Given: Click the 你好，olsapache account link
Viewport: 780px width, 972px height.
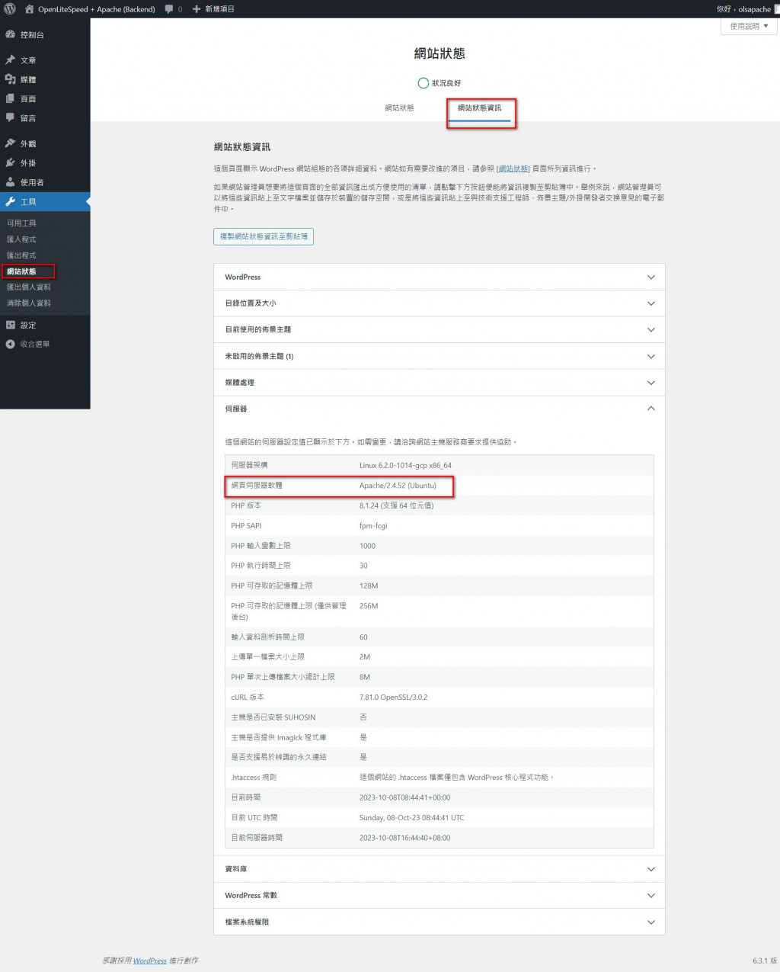Looking at the screenshot, I should (743, 9).
